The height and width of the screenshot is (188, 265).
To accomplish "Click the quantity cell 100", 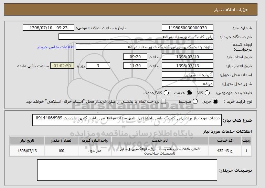I will tap(61, 151).
